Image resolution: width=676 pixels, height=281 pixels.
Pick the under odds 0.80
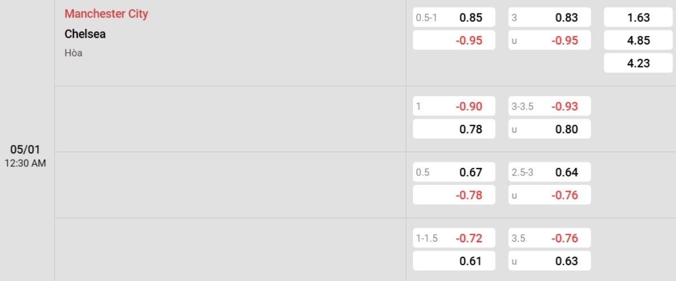tap(550, 129)
